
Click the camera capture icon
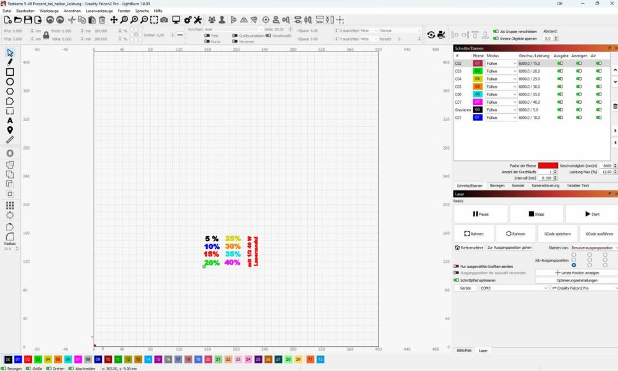click(x=164, y=20)
